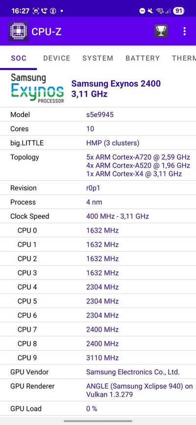The height and width of the screenshot is (425, 196).
Task: Open the partially visible THERMAL tab
Action: (184, 58)
